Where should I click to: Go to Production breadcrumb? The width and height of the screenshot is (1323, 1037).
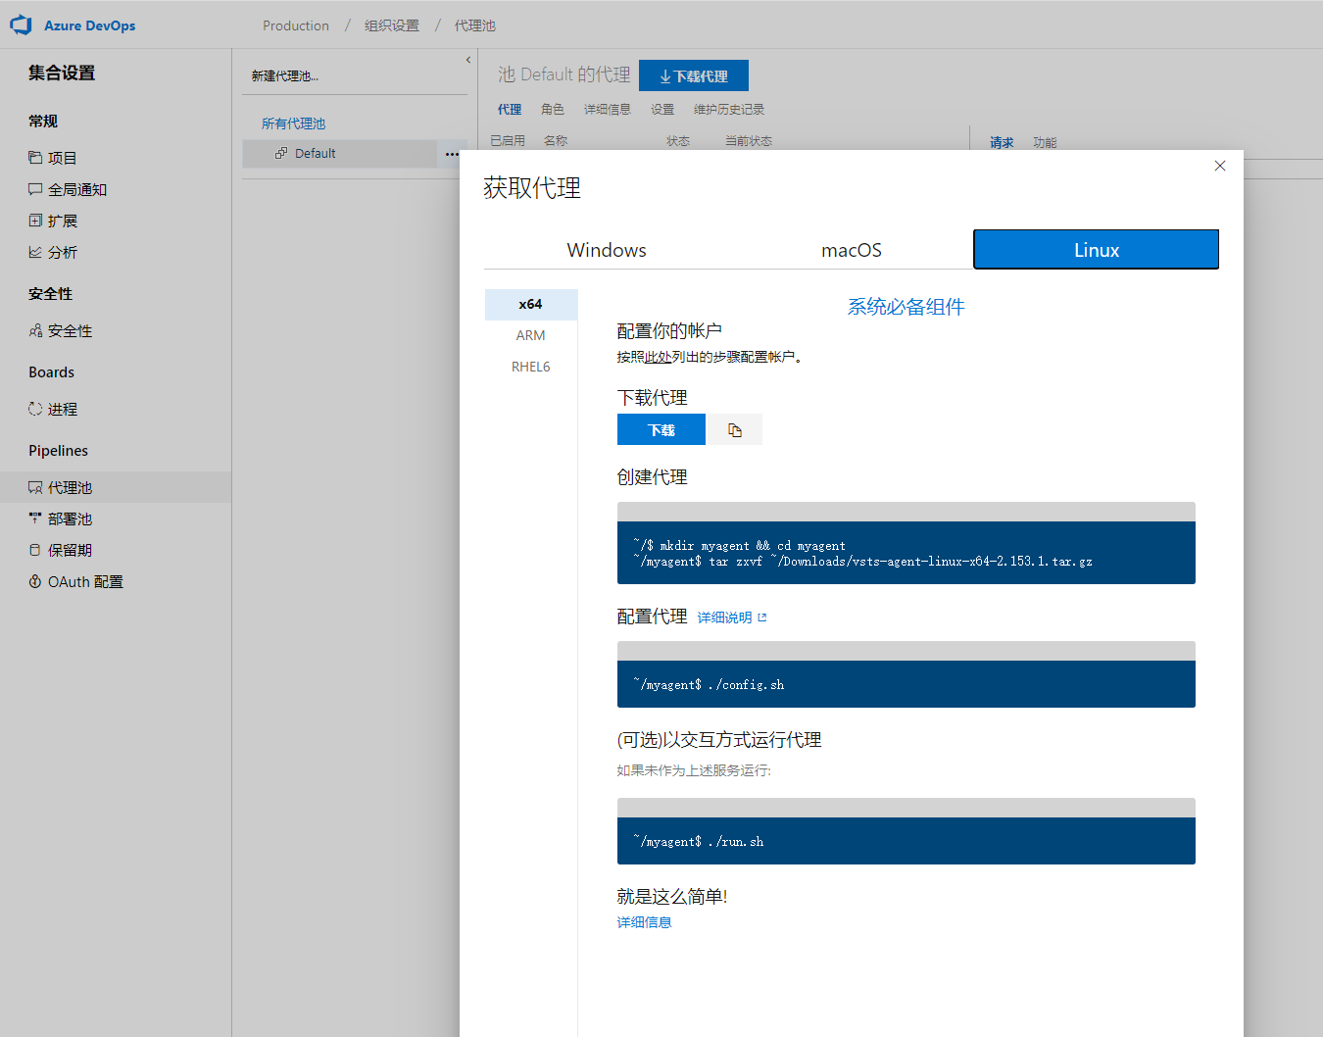click(x=296, y=25)
